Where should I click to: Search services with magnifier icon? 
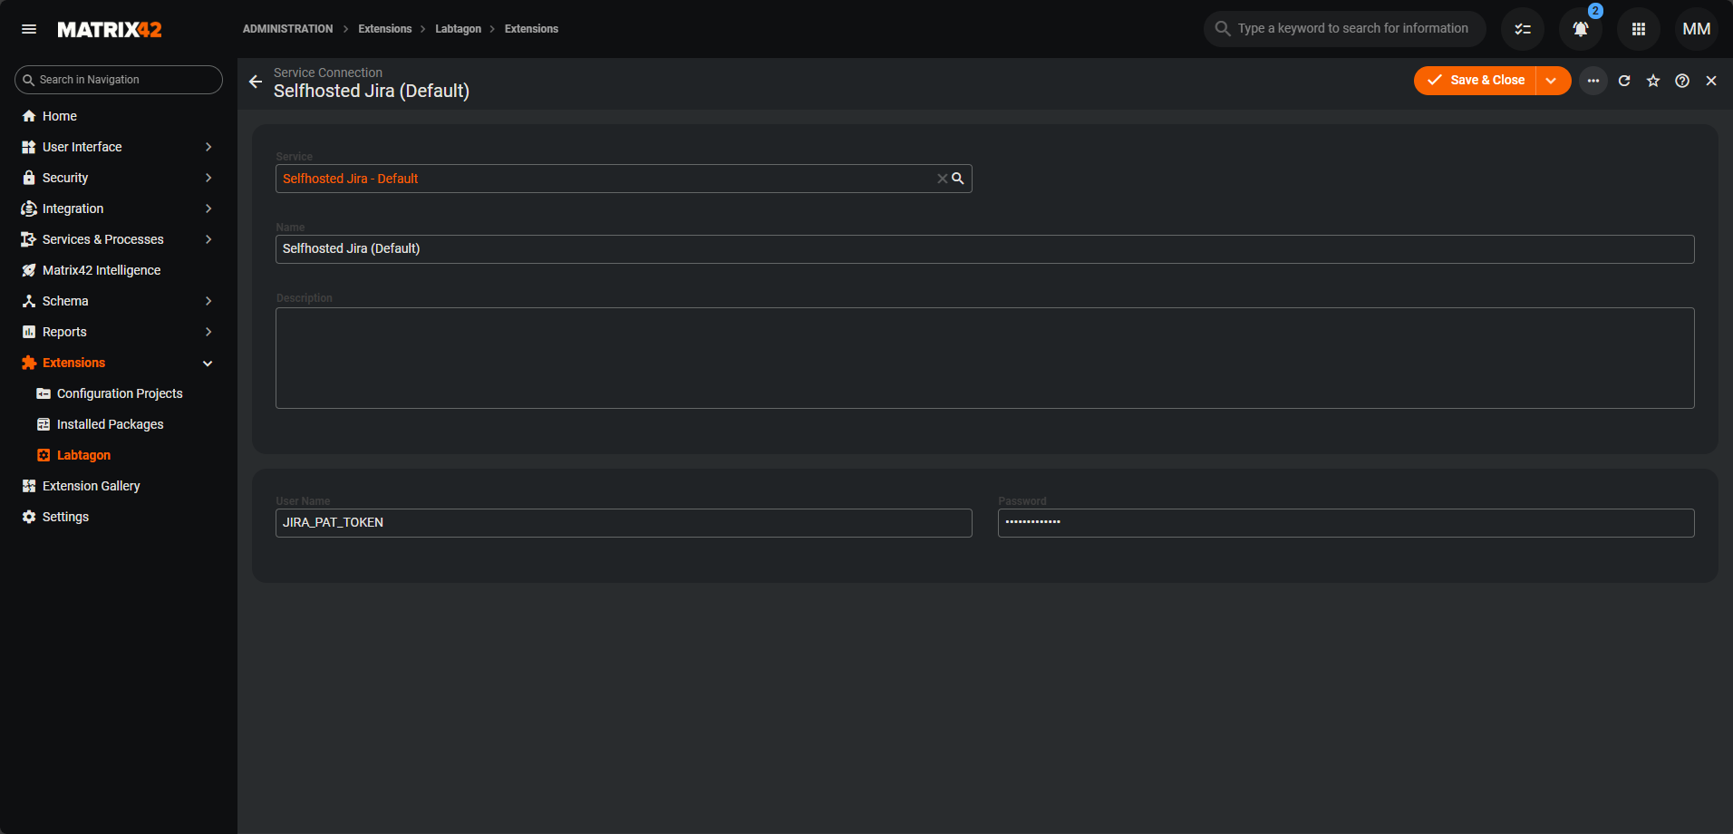coord(958,179)
